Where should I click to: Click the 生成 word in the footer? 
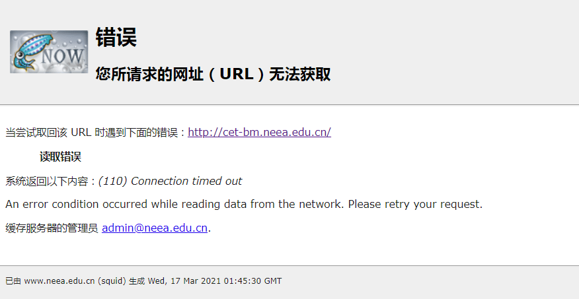pyautogui.click(x=137, y=281)
